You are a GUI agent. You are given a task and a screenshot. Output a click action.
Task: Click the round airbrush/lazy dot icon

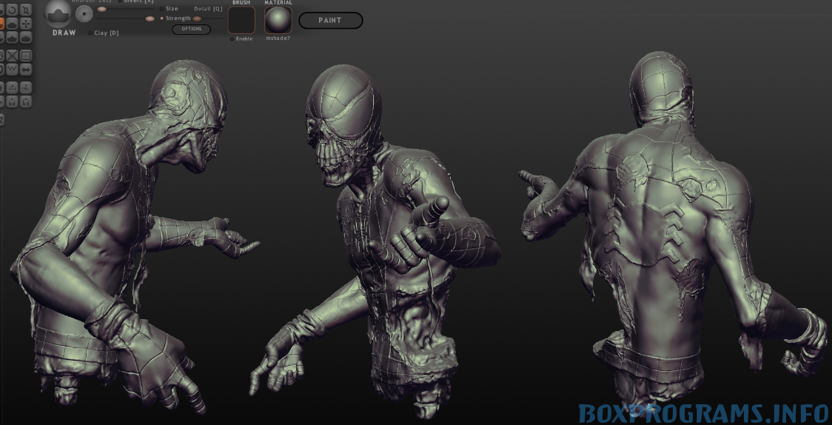coord(84,14)
